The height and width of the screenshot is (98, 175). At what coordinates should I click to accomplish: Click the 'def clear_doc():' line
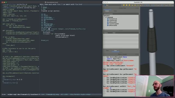(9, 24)
